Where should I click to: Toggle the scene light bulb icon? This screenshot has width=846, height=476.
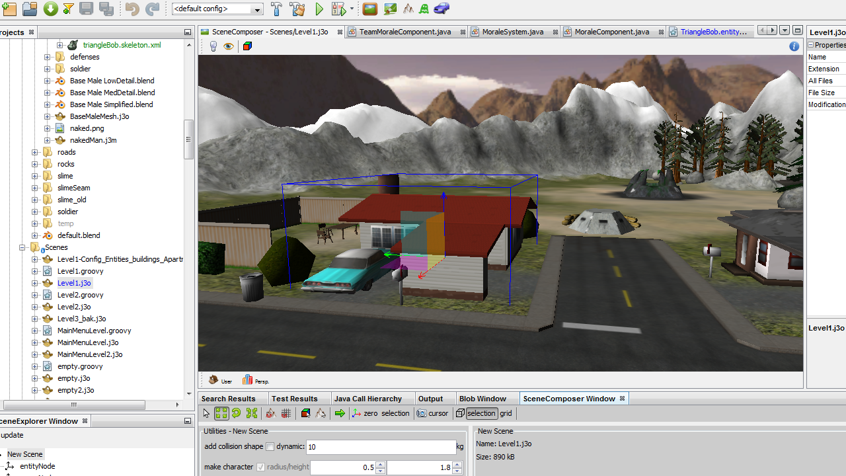213,46
